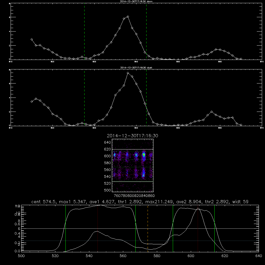The height and width of the screenshot is (265, 265).
Task: Click the horizontal white line at 6 in bottom plot
Action: point(140,228)
